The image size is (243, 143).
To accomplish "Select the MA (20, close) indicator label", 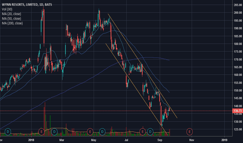I will (11, 14).
